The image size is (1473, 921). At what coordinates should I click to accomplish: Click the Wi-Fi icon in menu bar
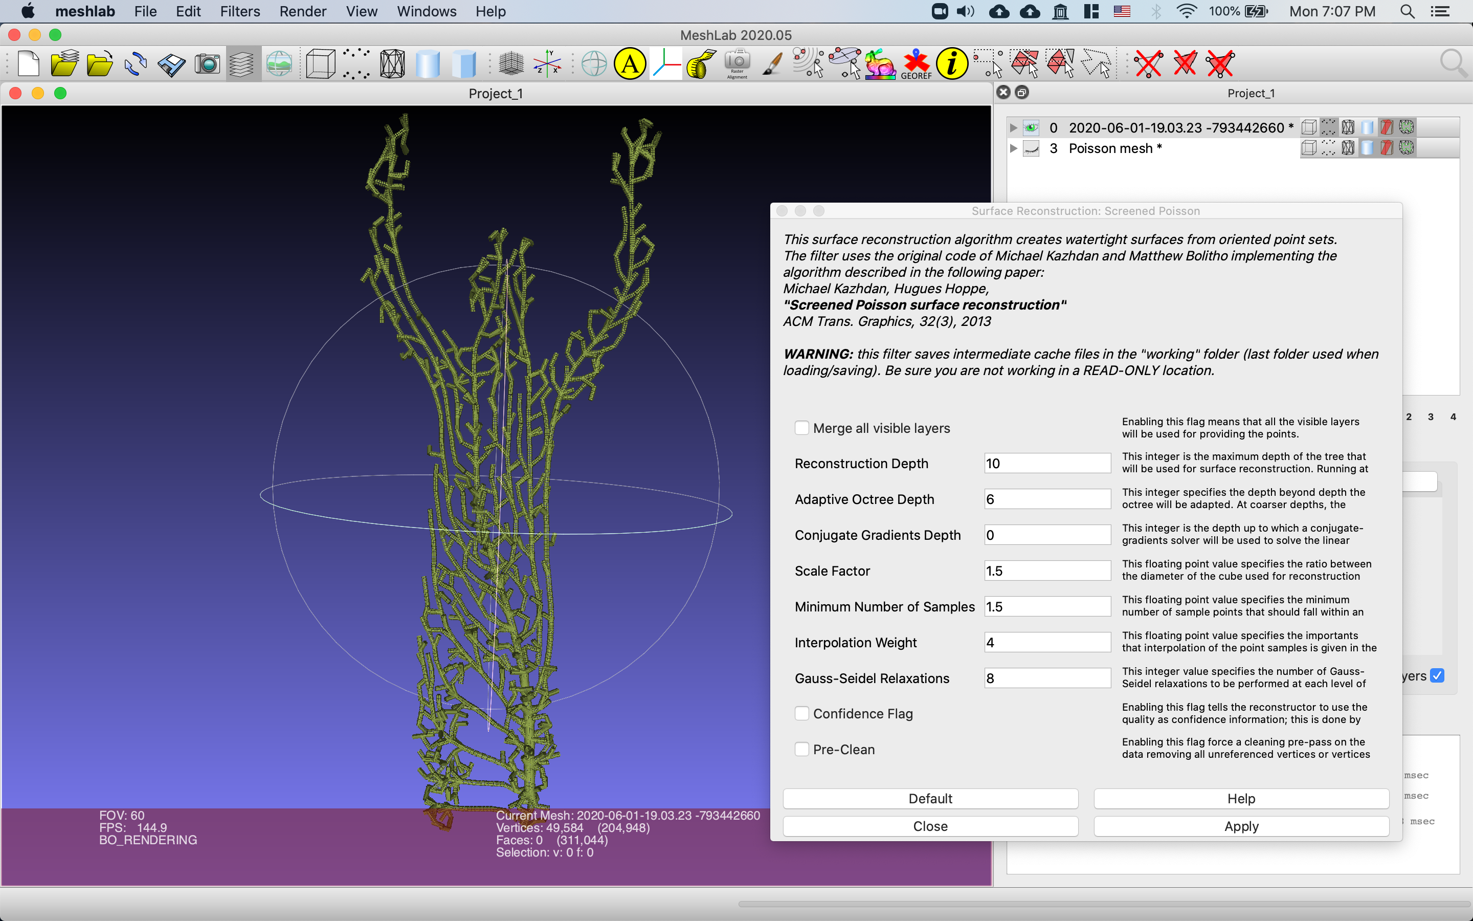coord(1186,11)
